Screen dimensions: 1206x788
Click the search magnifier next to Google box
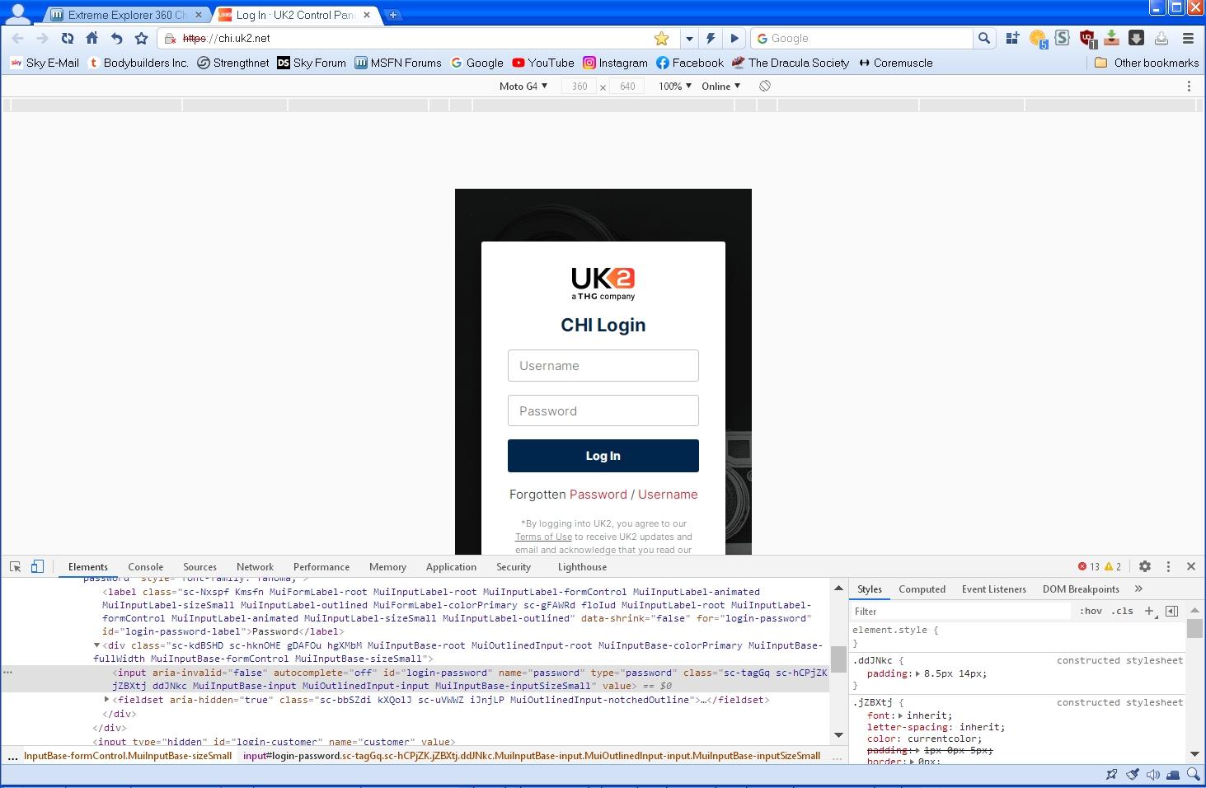tap(983, 38)
